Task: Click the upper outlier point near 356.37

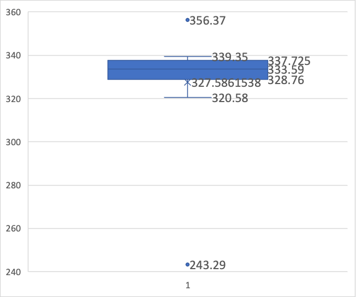Action: [187, 20]
